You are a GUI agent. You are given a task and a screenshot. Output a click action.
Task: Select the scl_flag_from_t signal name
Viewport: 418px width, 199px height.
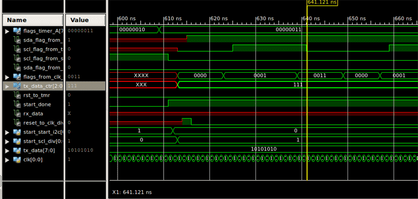coord(43,49)
